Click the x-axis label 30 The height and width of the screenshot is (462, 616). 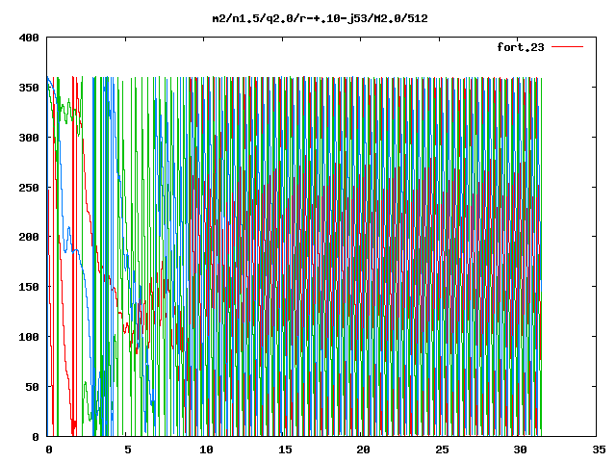[x=520, y=449]
